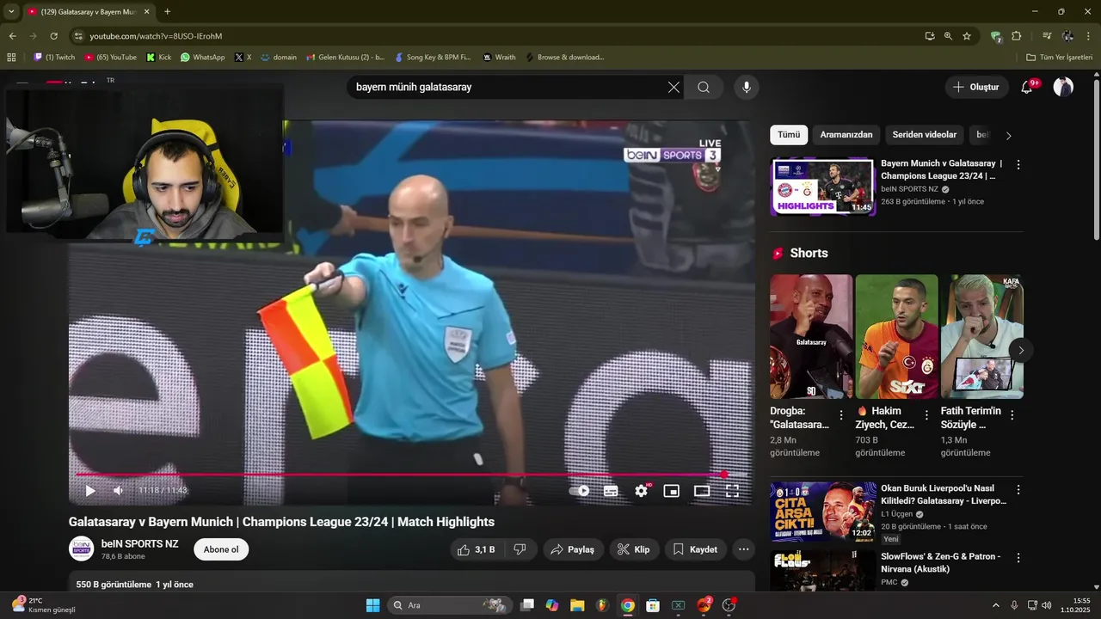This screenshot has width=1101, height=619.
Task: Clear the search box with X
Action: [674, 87]
